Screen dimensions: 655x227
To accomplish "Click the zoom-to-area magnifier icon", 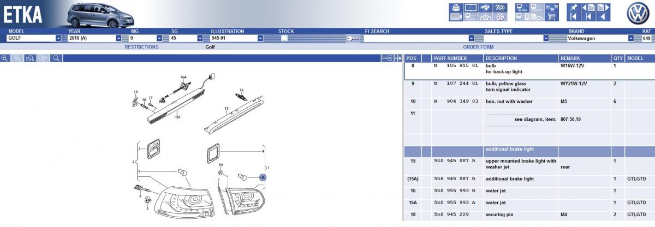I will (x=30, y=58).
